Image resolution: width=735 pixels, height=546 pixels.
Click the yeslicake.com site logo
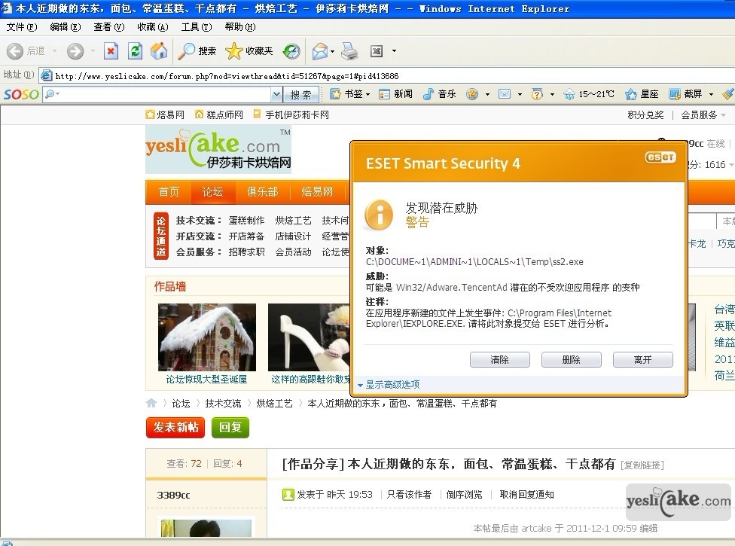tap(218, 150)
